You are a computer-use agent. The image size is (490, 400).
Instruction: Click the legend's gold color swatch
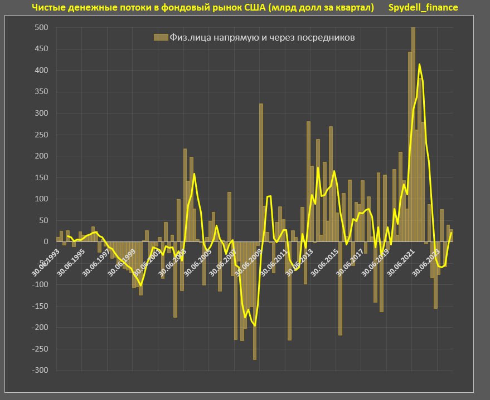(161, 37)
